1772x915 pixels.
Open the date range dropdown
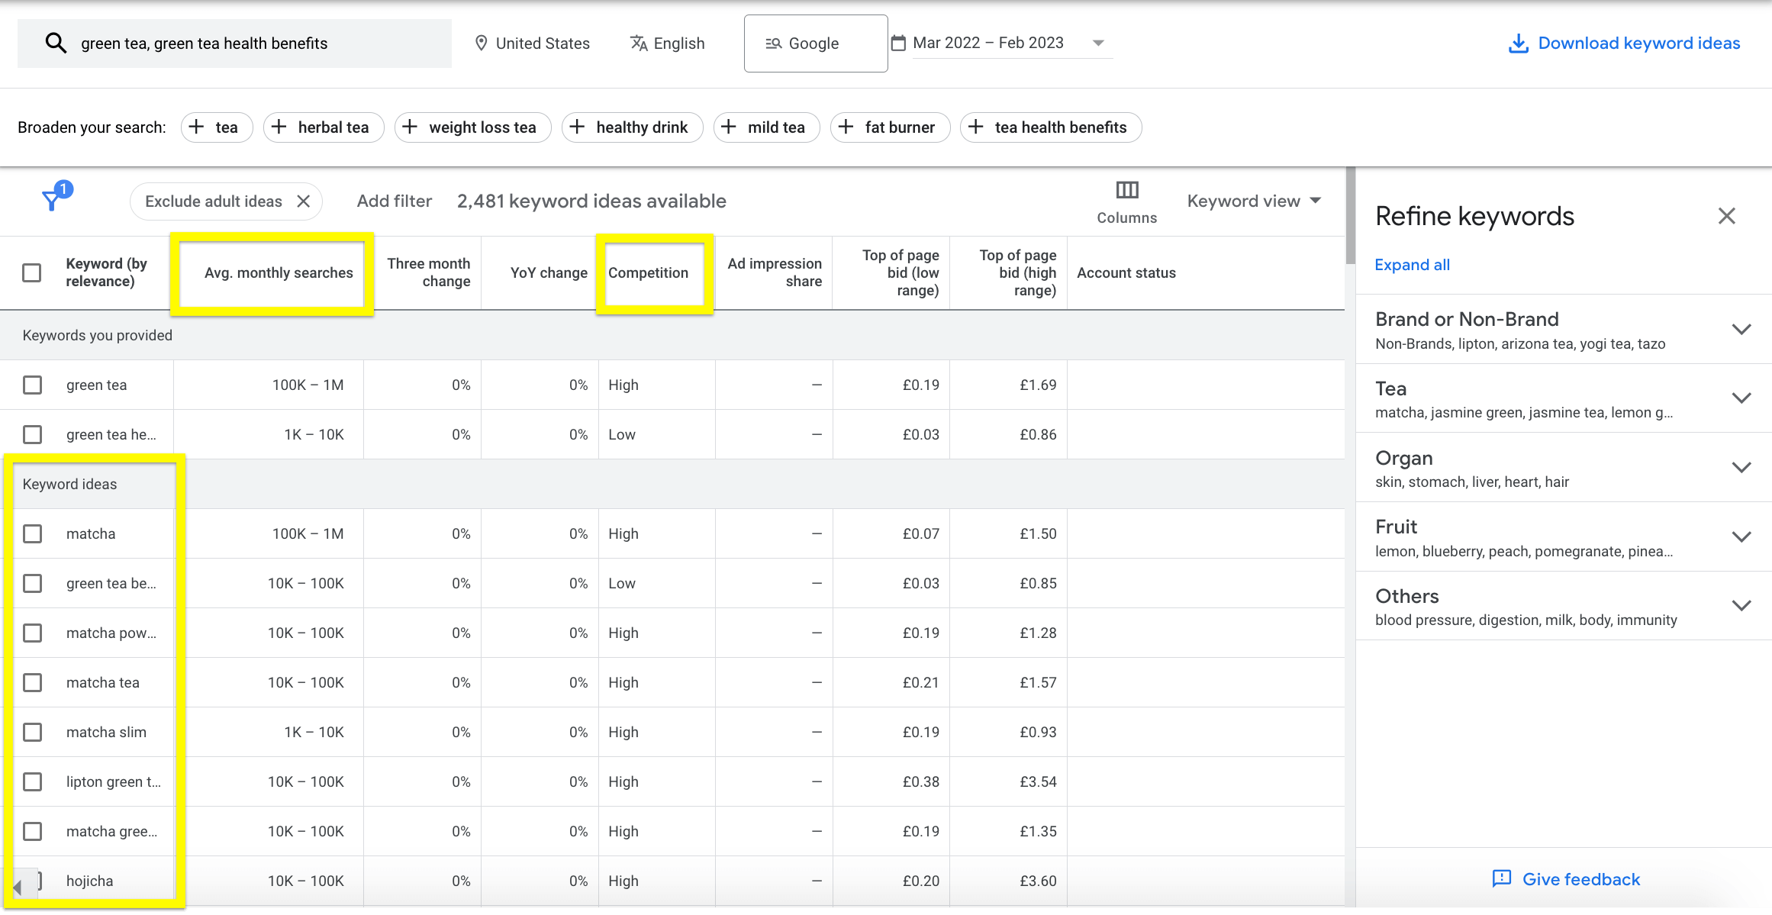[1097, 43]
